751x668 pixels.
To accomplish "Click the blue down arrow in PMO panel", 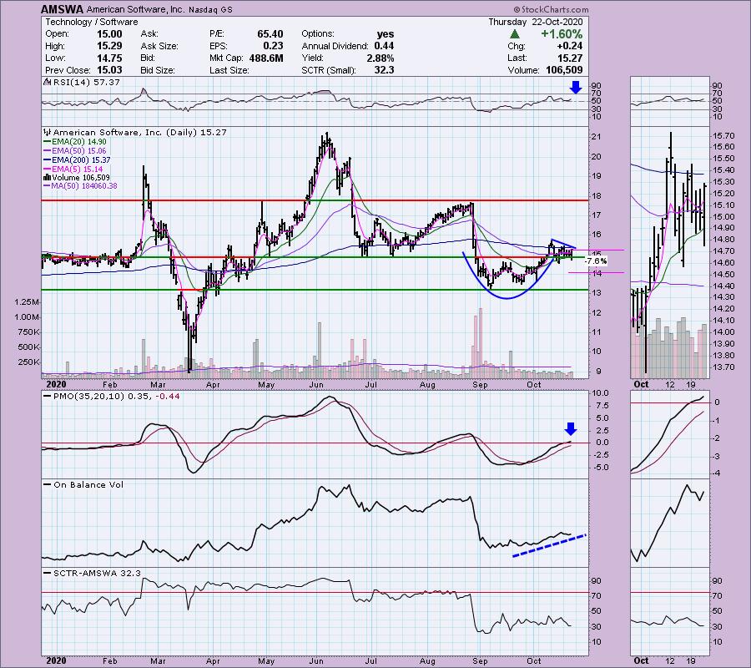I will (571, 429).
